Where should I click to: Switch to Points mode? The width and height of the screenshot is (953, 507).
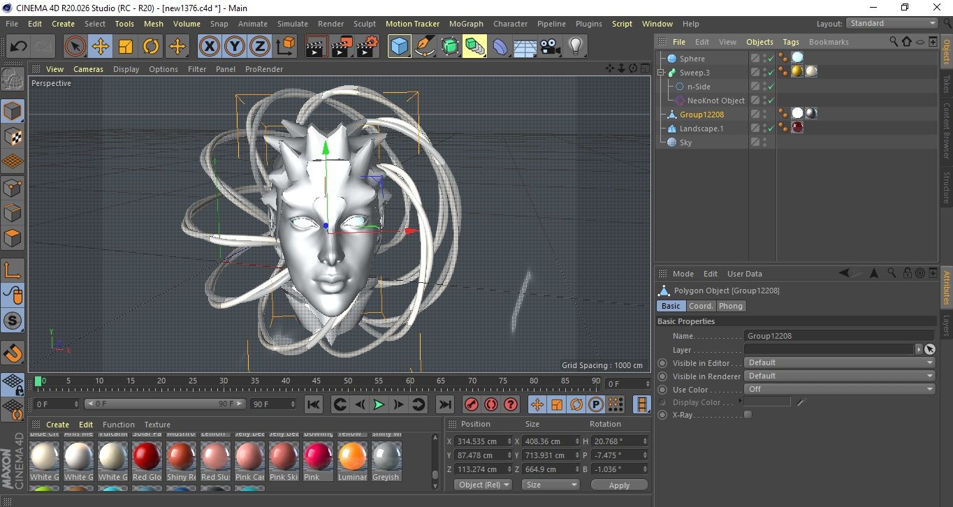(x=13, y=187)
